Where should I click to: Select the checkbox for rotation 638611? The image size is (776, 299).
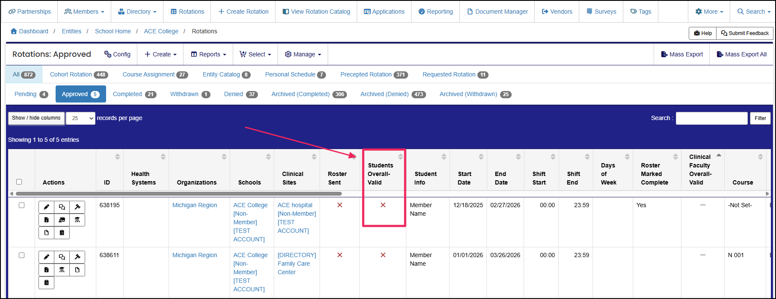pyautogui.click(x=21, y=255)
